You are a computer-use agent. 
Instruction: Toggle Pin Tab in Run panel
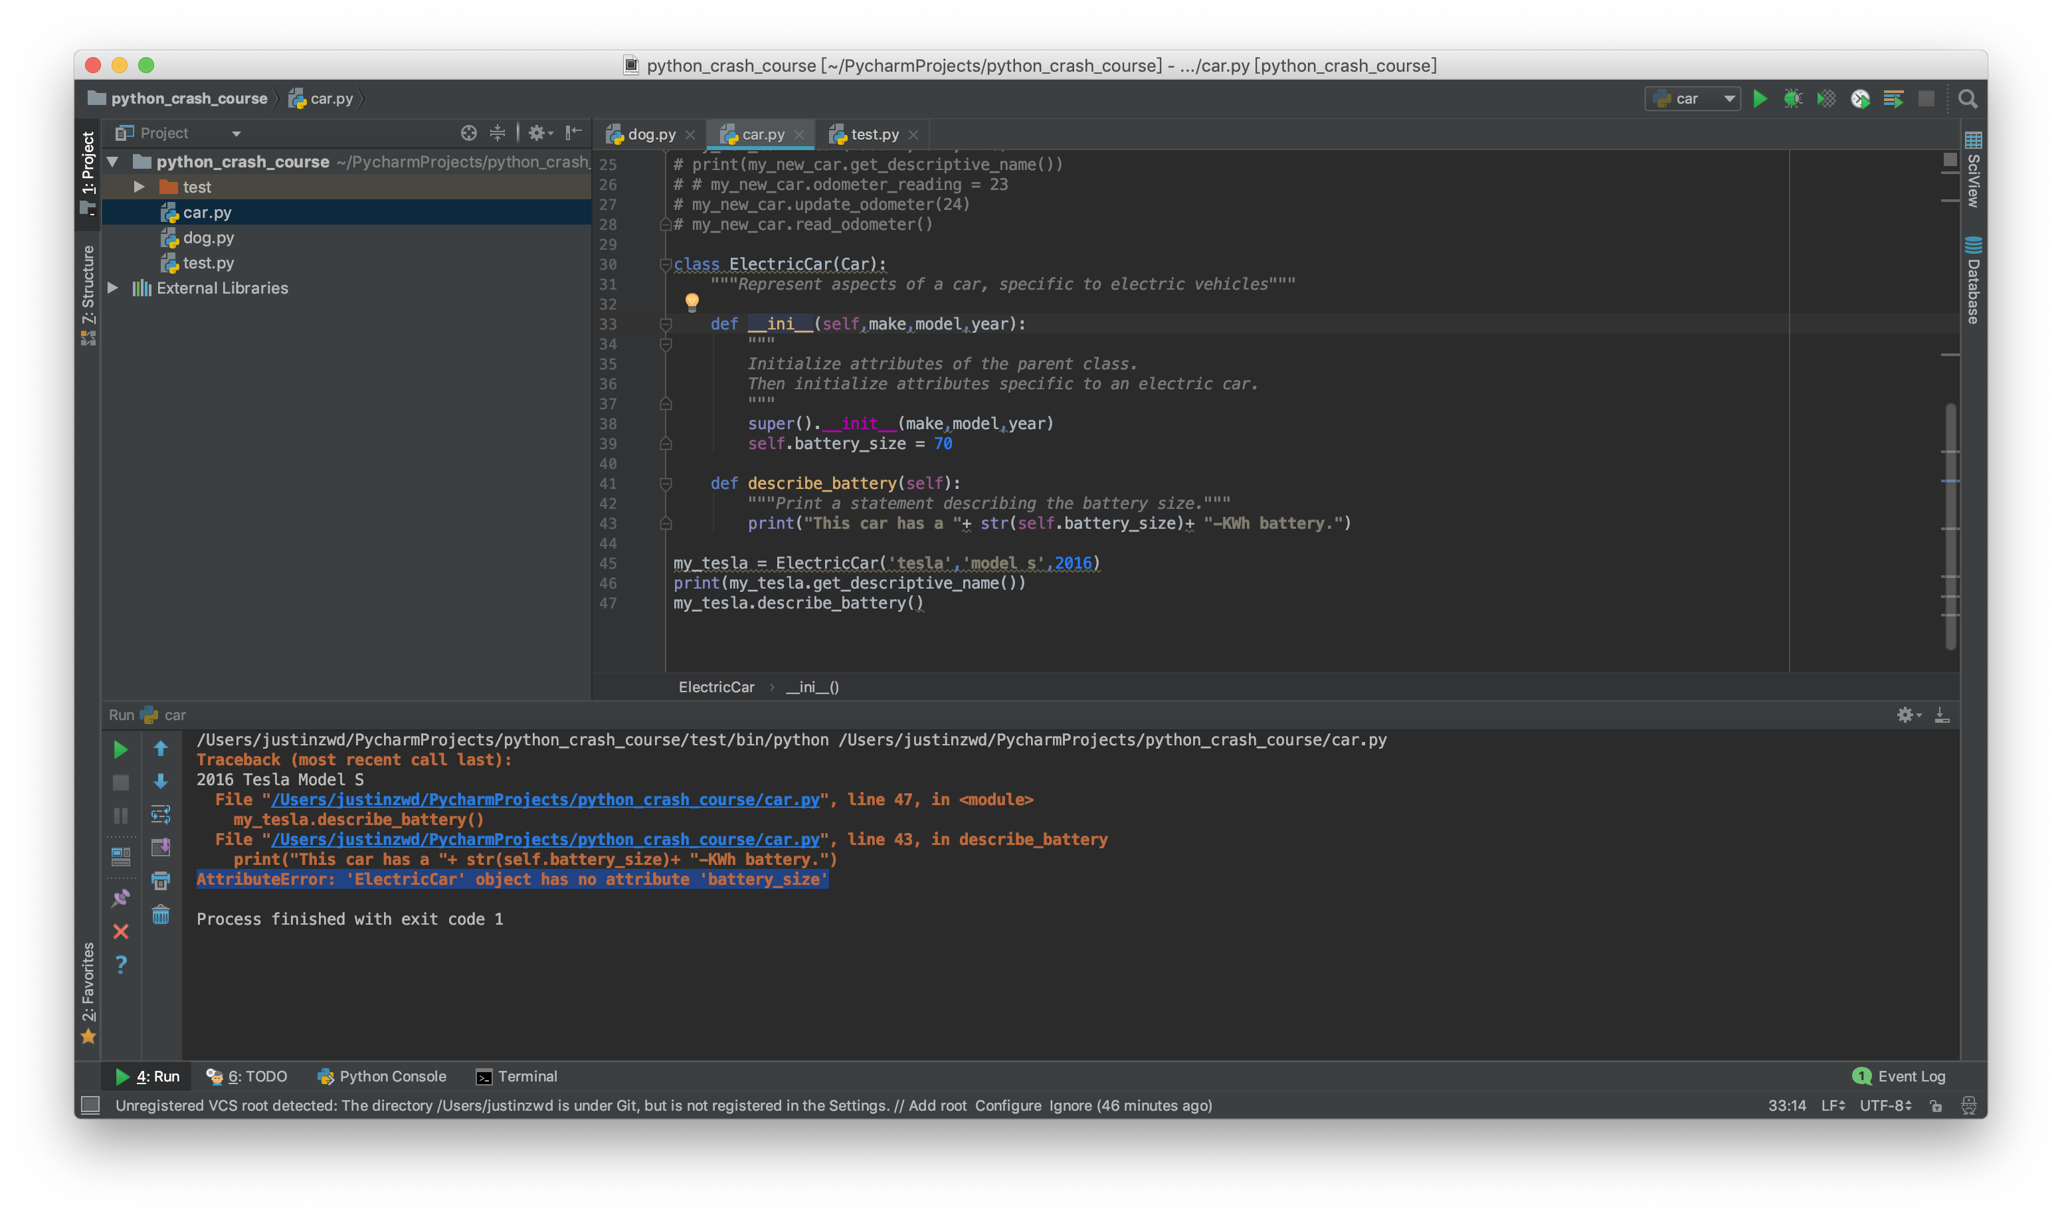tap(120, 898)
